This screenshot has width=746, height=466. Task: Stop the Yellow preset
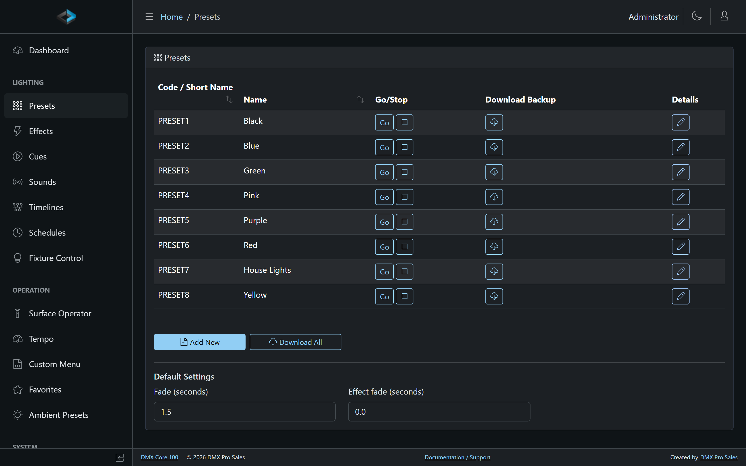click(404, 296)
